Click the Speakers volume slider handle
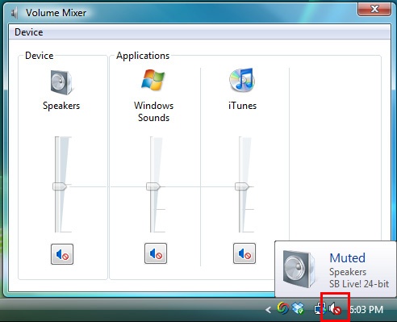This screenshot has width=397, height=322. [x=60, y=186]
